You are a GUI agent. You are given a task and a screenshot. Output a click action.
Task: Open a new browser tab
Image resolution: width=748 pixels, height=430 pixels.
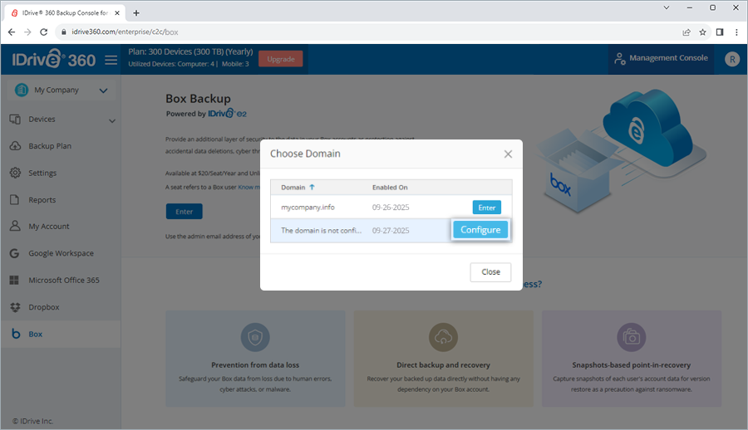click(136, 13)
